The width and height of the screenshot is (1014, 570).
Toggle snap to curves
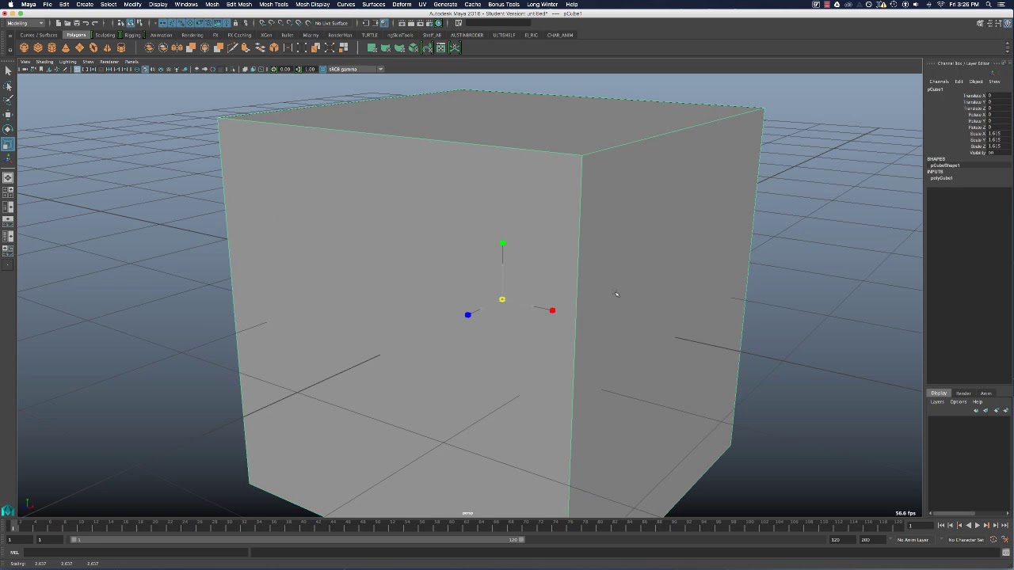(272, 23)
